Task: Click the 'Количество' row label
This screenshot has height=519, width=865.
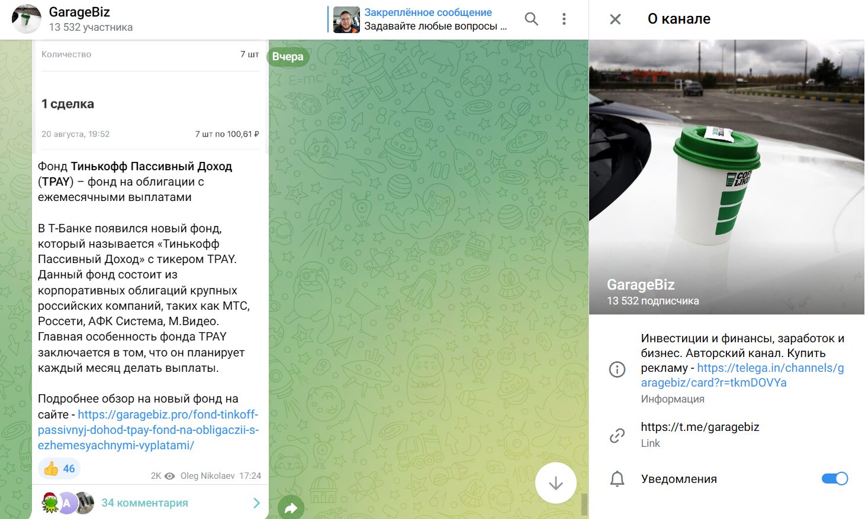Action: (x=66, y=54)
